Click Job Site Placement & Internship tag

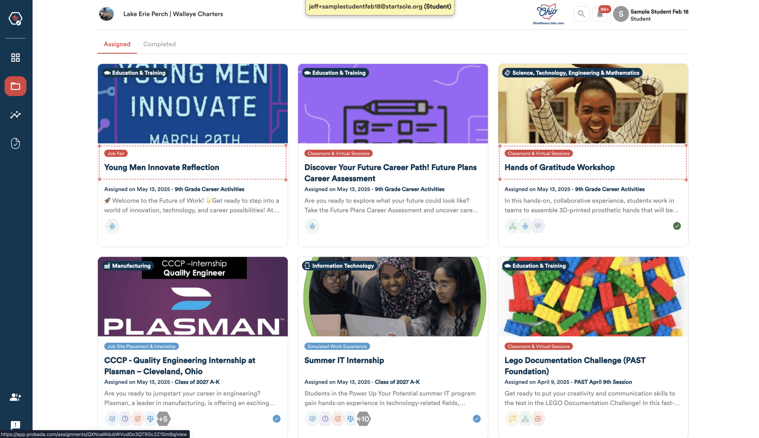point(141,346)
